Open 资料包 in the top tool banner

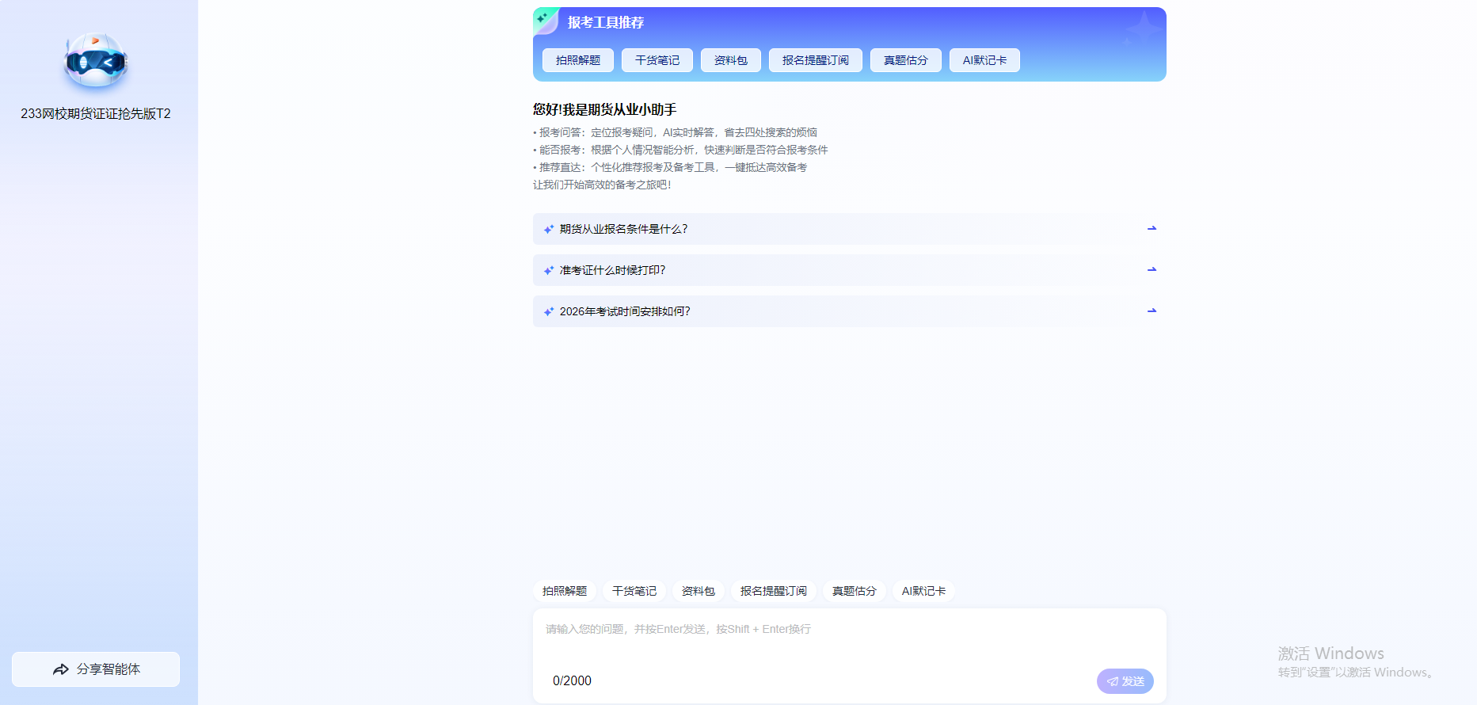coord(731,60)
